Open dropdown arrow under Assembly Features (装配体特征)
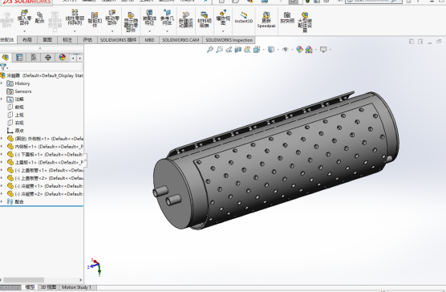Screen dimensions: 446x292 tap(149, 31)
